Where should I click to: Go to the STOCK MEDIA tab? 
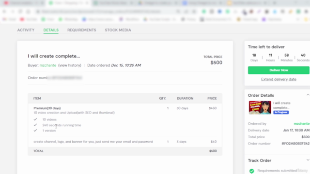point(118,30)
